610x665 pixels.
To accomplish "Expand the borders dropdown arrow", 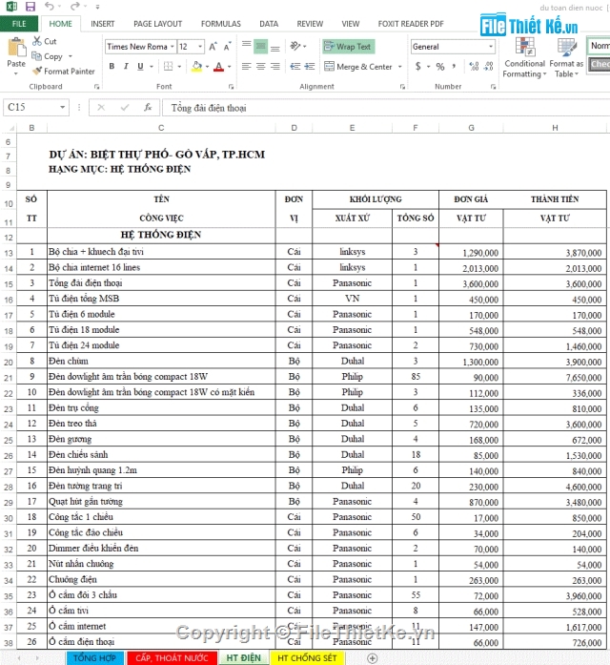I will 179,67.
